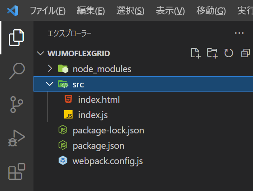Screen dimensions: 253x191
Task: Select the src folder name
Action: [x=78, y=85]
